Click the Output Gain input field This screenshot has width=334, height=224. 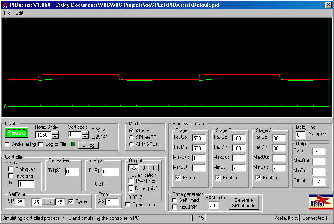[x=319, y=151]
